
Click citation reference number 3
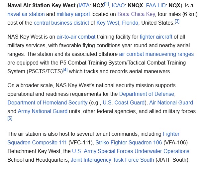(177, 21)
